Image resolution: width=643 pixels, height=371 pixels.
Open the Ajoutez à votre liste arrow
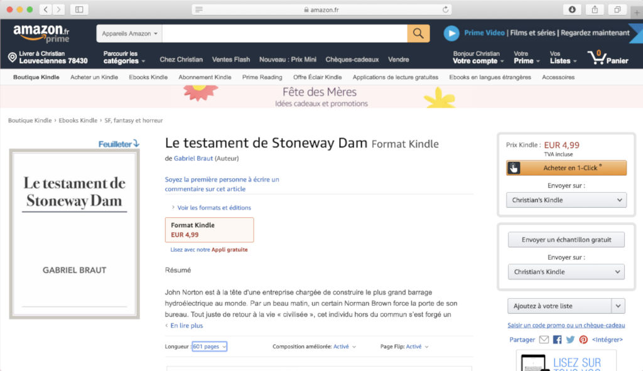click(x=618, y=306)
